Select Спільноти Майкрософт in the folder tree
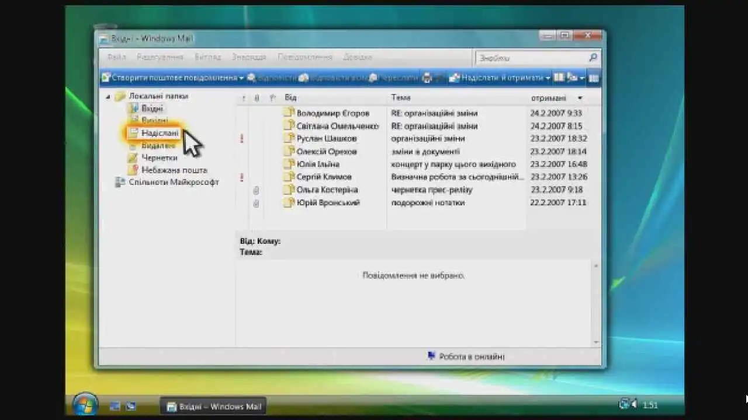The image size is (748, 420). pos(174,182)
